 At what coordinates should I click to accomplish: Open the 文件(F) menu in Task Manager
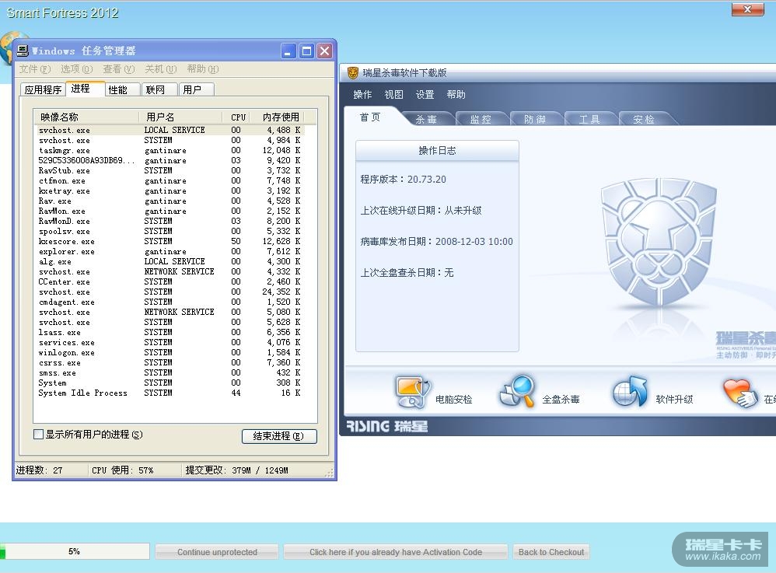(x=35, y=68)
